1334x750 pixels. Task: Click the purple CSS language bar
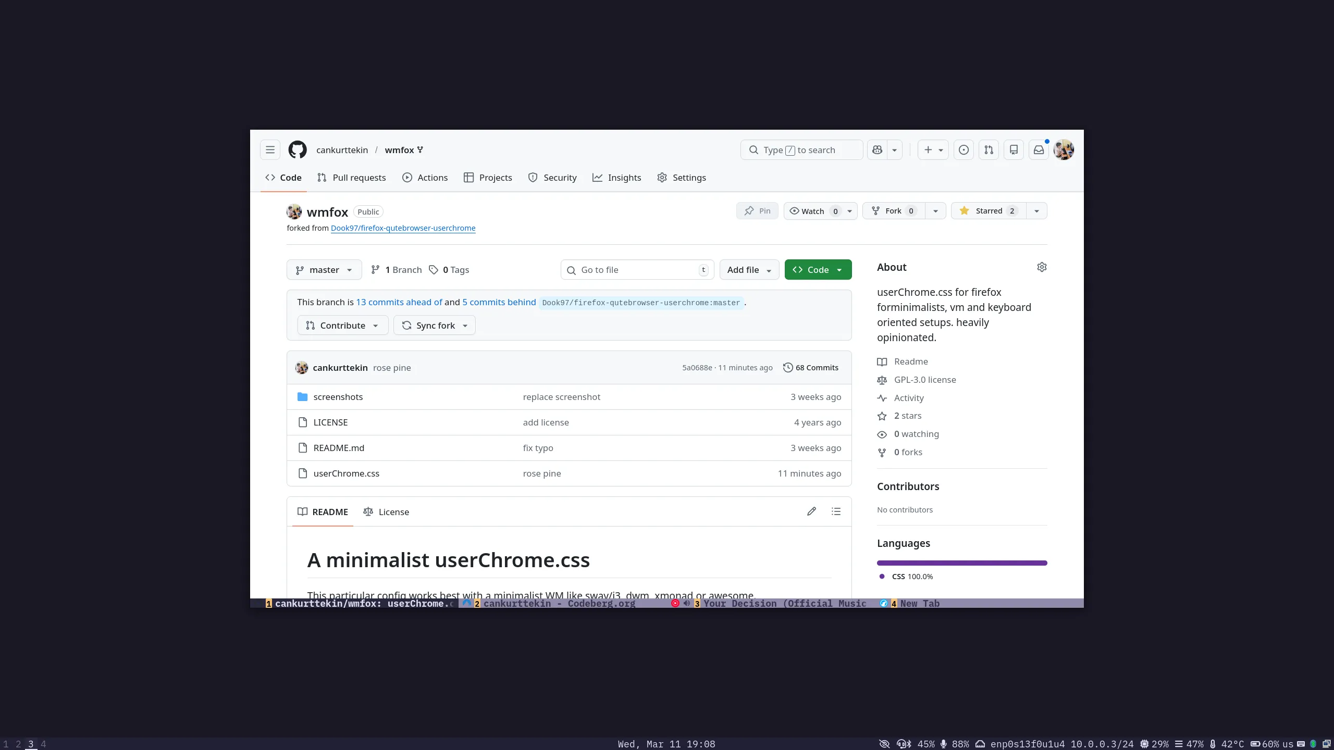point(961,562)
